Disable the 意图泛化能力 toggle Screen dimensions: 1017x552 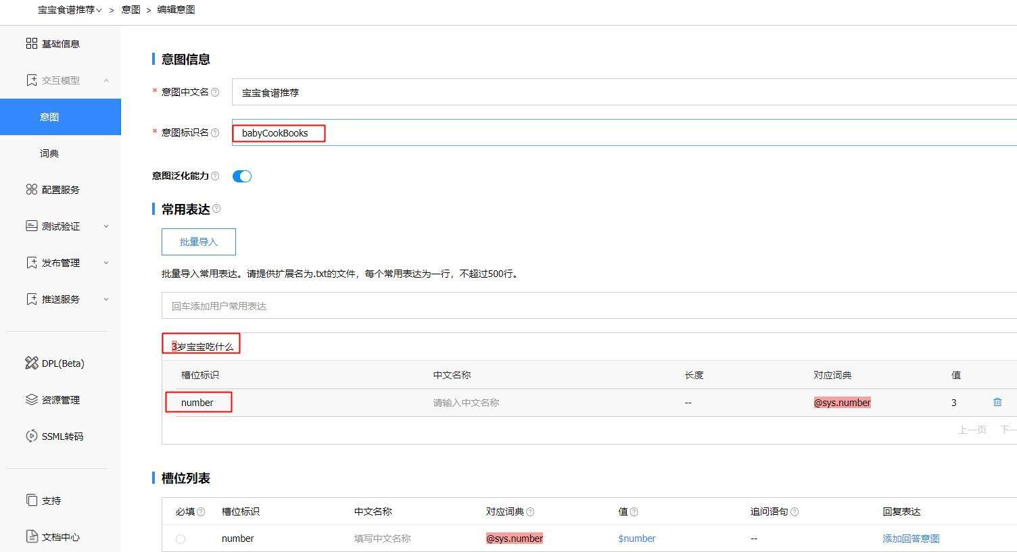tap(241, 176)
